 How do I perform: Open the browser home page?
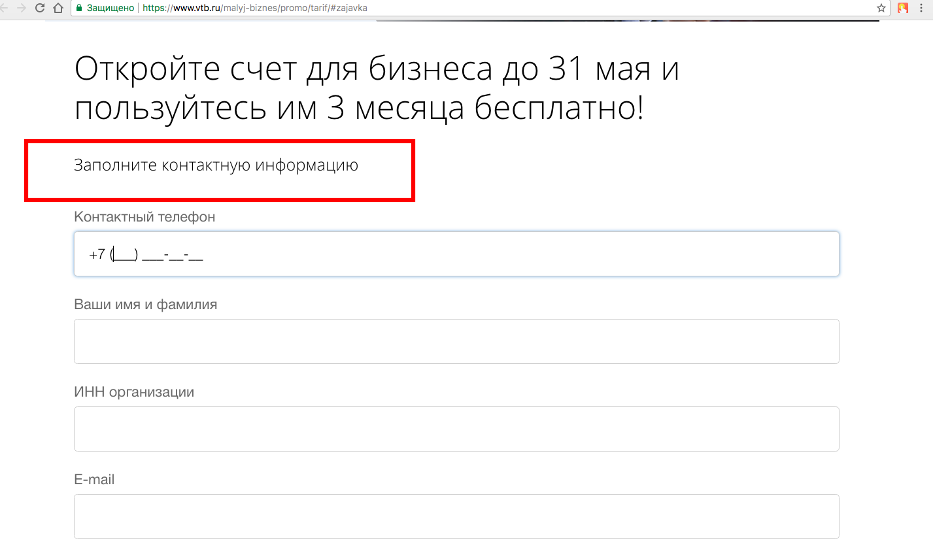coord(58,8)
